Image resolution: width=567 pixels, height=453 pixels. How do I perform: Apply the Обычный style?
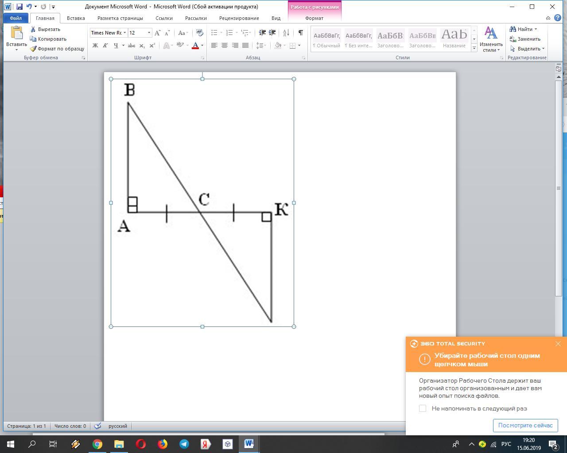pyautogui.click(x=326, y=39)
